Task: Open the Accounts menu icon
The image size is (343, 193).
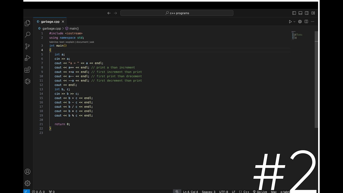Action: pos(27,172)
